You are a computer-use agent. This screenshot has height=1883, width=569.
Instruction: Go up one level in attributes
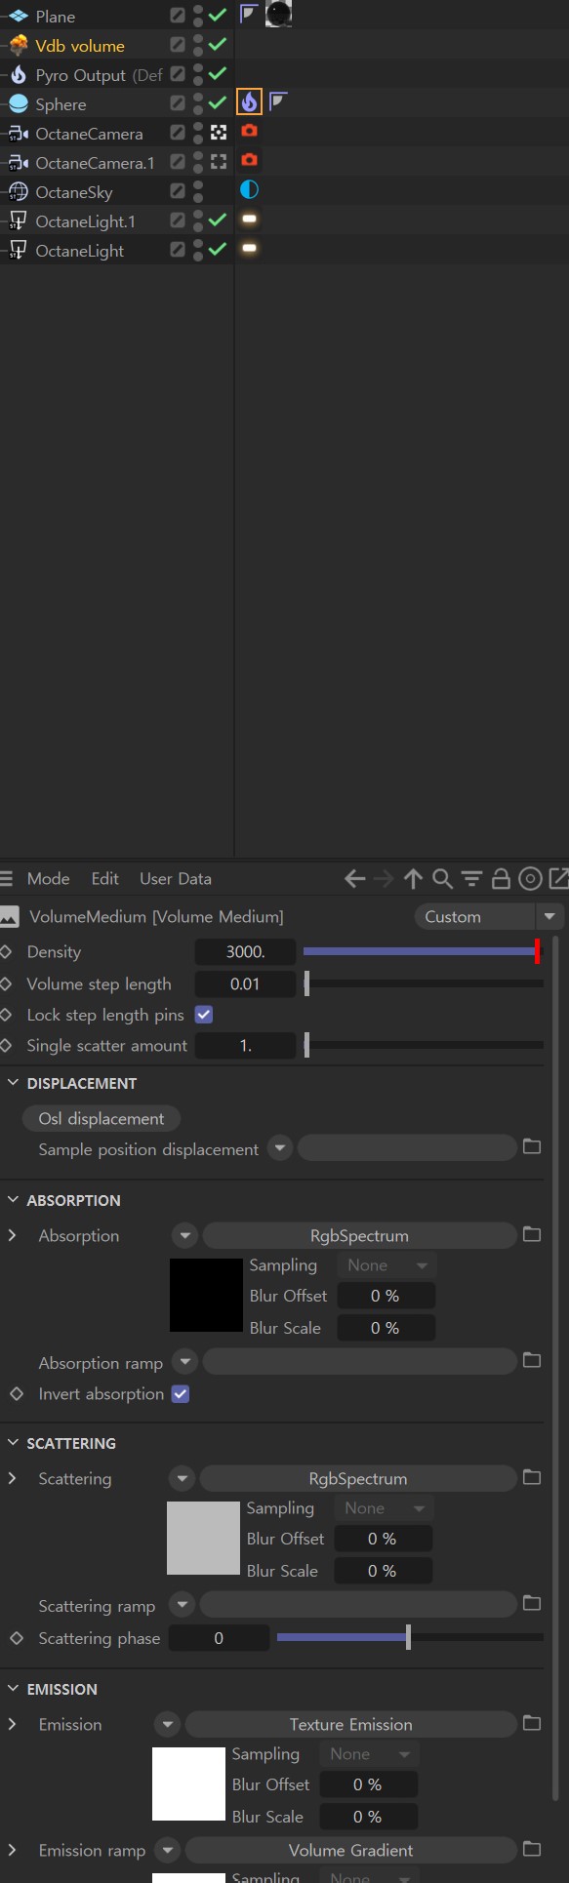[413, 879]
